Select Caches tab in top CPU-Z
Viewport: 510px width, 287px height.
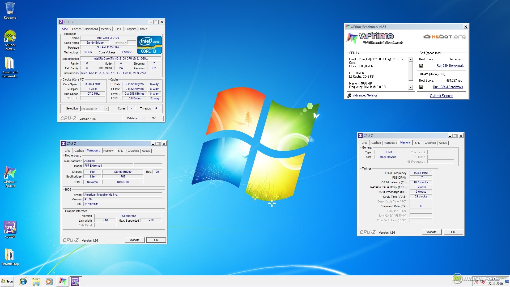point(76,29)
